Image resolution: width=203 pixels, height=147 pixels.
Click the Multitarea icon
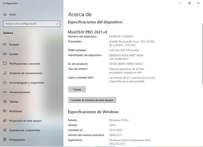pos(5,111)
